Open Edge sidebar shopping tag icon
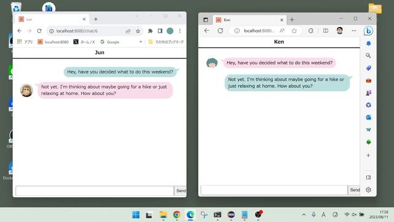The image size is (394, 222). pyautogui.click(x=368, y=68)
